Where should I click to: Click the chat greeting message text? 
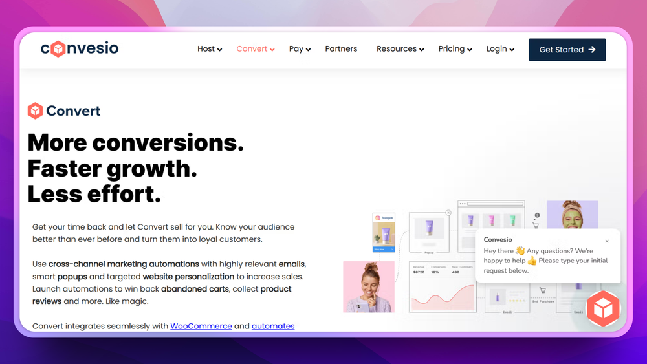(545, 261)
